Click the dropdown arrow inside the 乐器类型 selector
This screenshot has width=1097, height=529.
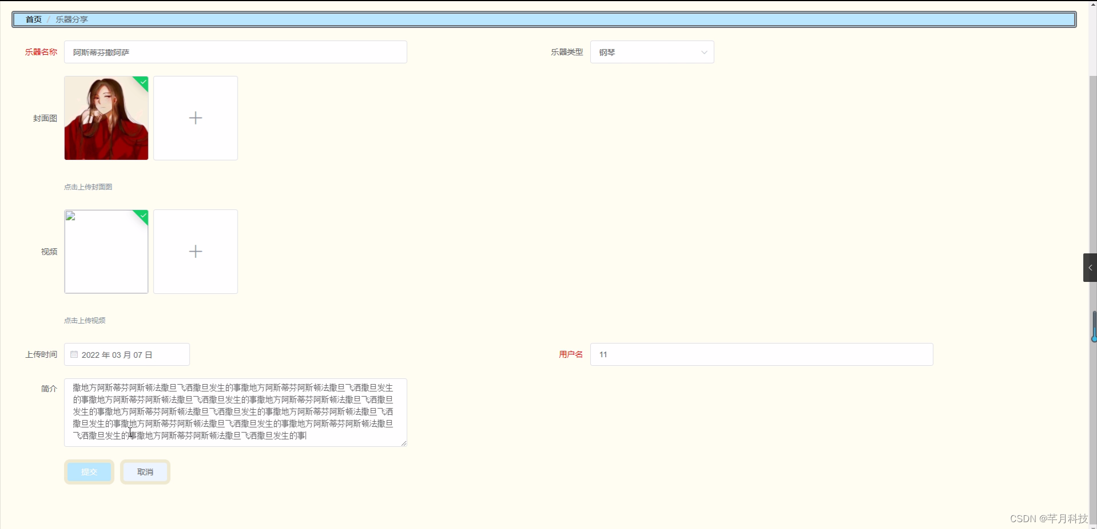tap(703, 52)
